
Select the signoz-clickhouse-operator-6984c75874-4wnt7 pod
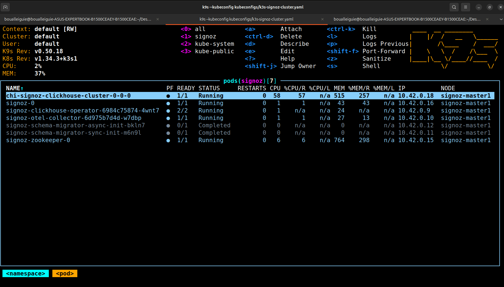(x=250, y=110)
